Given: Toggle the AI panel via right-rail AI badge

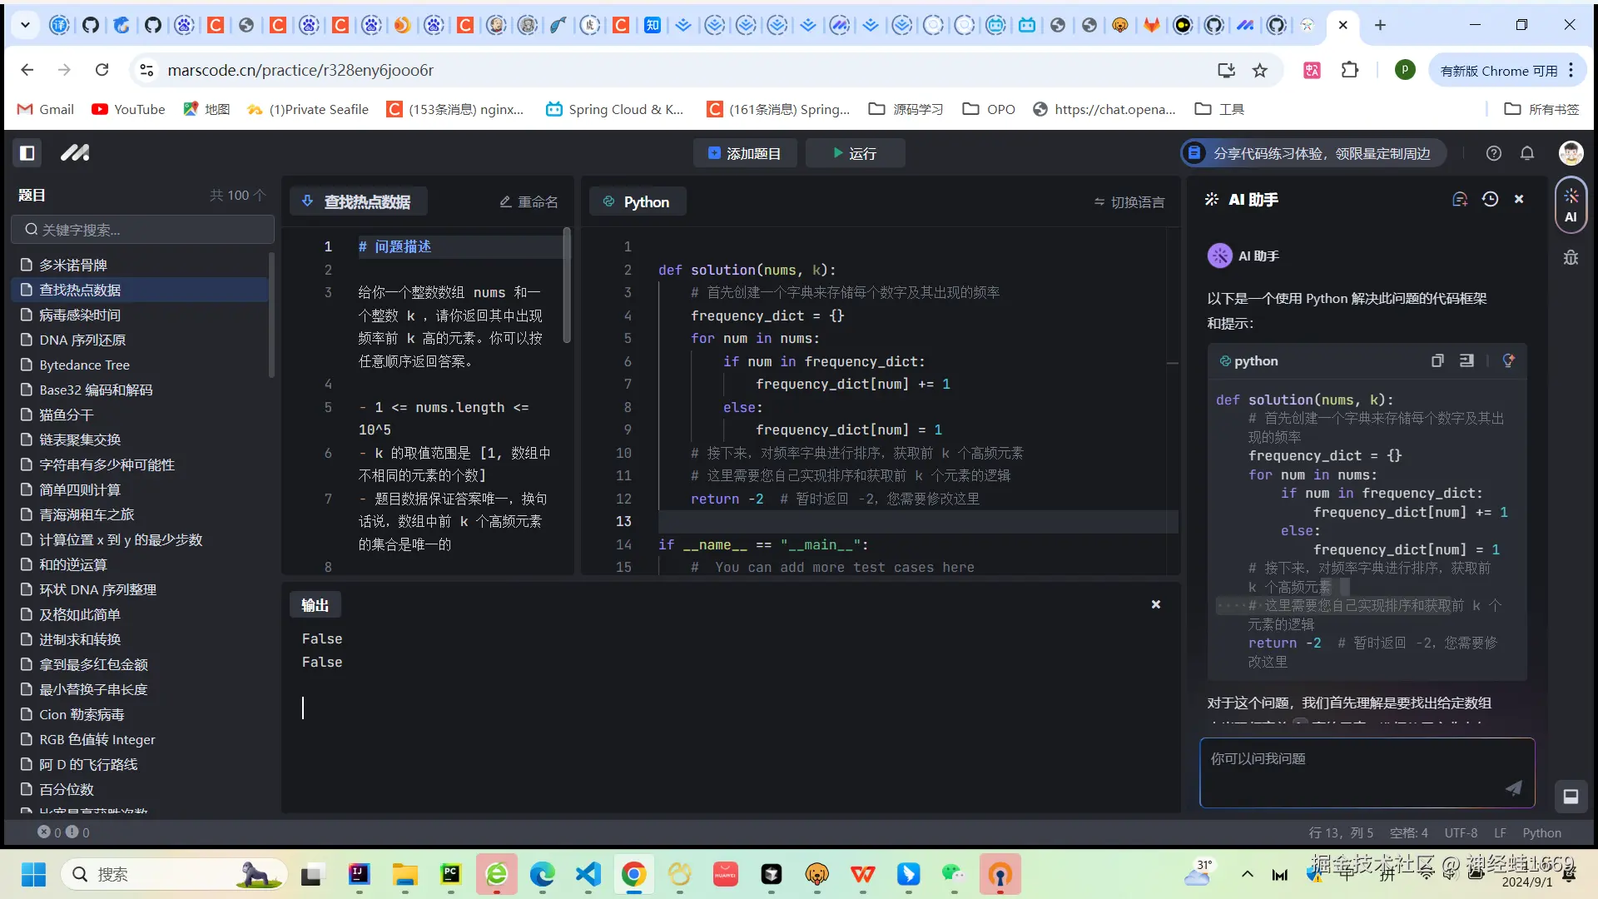Looking at the screenshot, I should pyautogui.click(x=1571, y=205).
